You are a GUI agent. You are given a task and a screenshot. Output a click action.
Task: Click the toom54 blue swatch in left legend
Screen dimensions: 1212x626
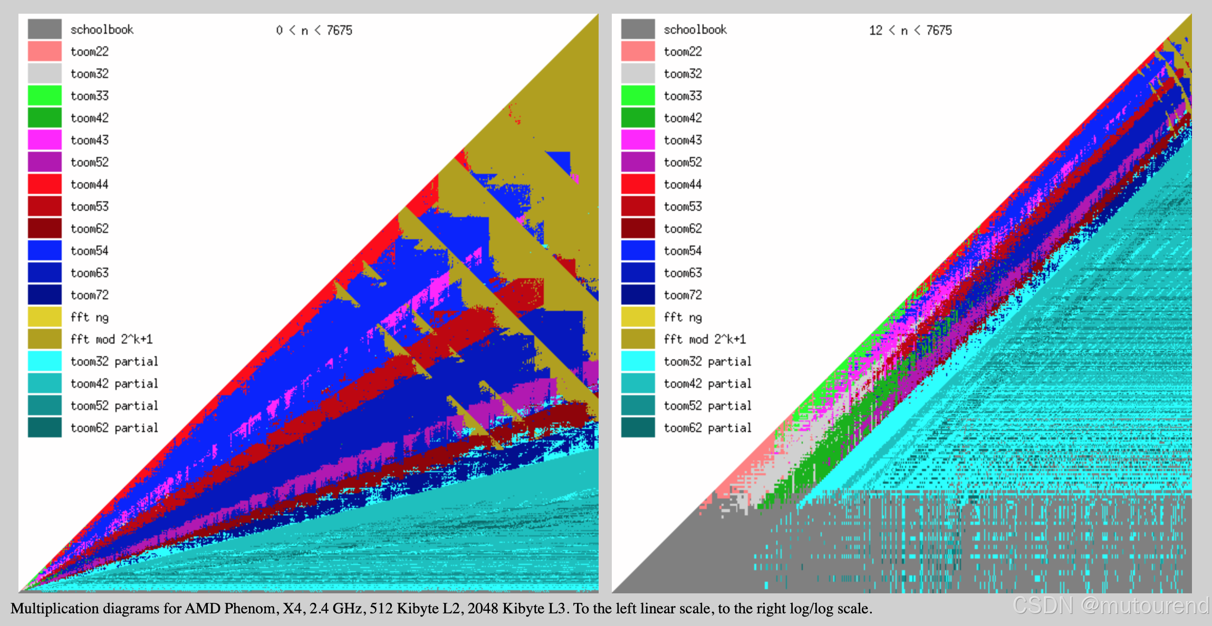click(x=44, y=250)
